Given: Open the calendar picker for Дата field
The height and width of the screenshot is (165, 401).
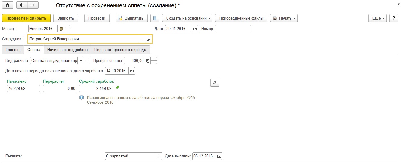Looking at the screenshot, I should [195, 29].
